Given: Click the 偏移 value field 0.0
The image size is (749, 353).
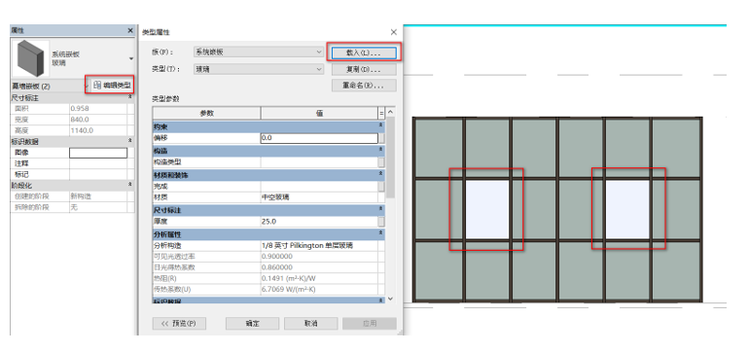Looking at the screenshot, I should [319, 138].
